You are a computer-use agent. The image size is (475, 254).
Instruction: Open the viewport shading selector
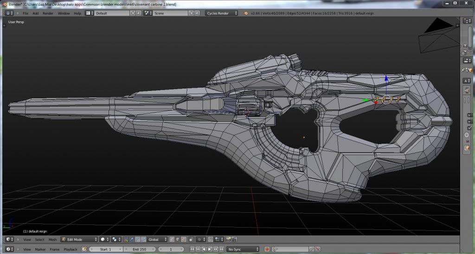(x=104, y=240)
